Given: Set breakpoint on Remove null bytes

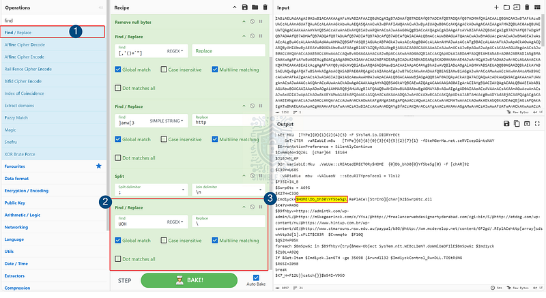Looking at the screenshot, I should (x=261, y=22).
